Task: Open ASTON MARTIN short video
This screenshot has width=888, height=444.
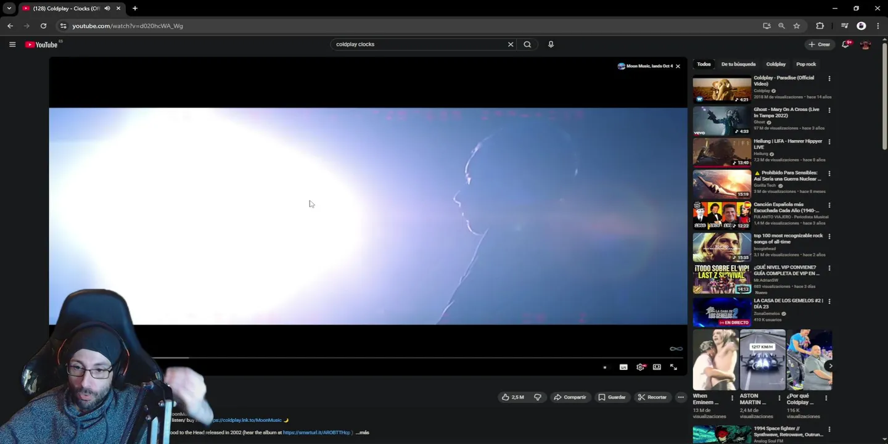Action: coord(763,360)
